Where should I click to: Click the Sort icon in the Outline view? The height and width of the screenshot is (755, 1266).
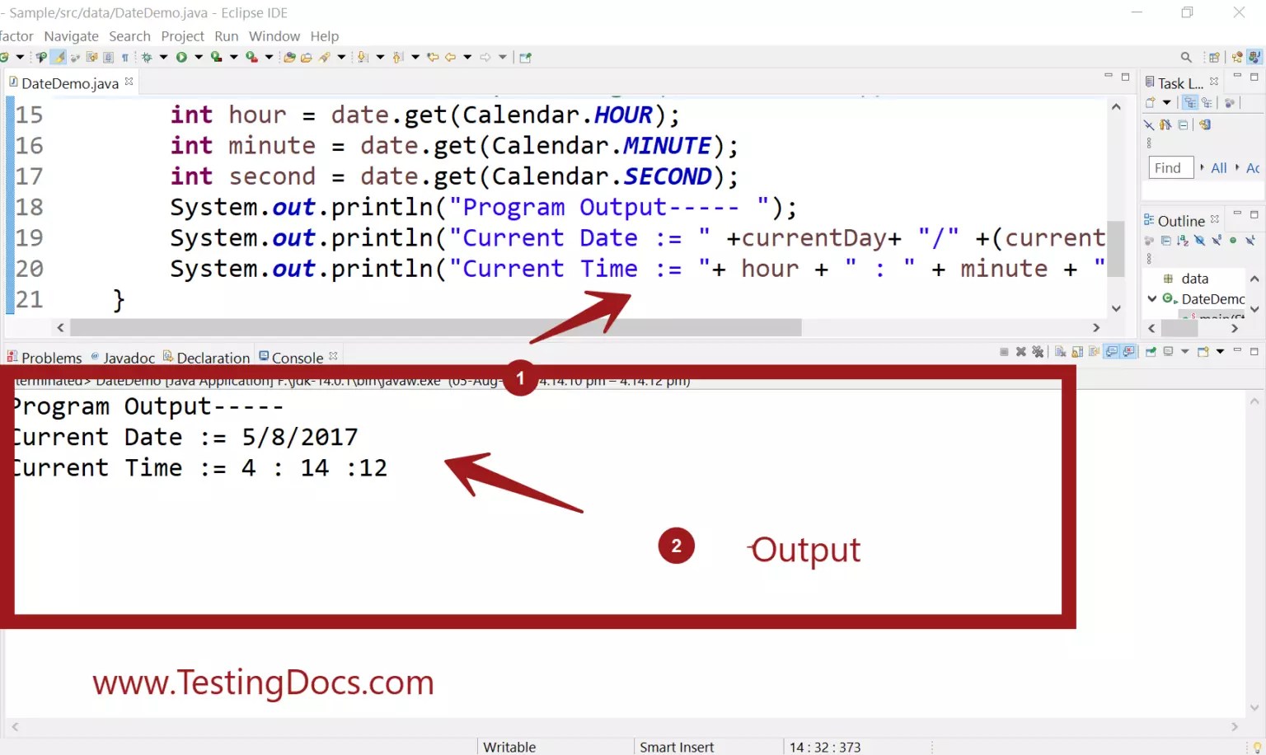1182,241
